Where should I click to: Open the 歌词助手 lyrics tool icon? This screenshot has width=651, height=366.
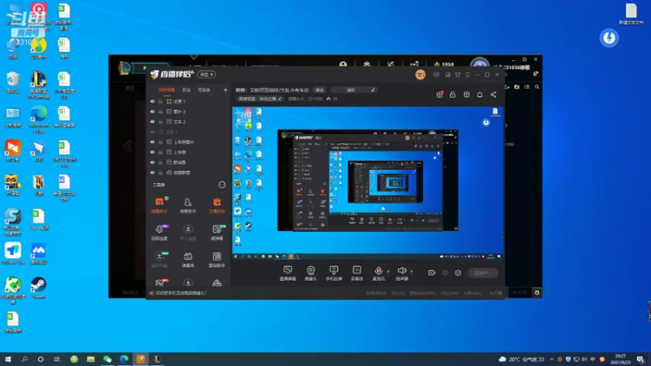(x=216, y=259)
